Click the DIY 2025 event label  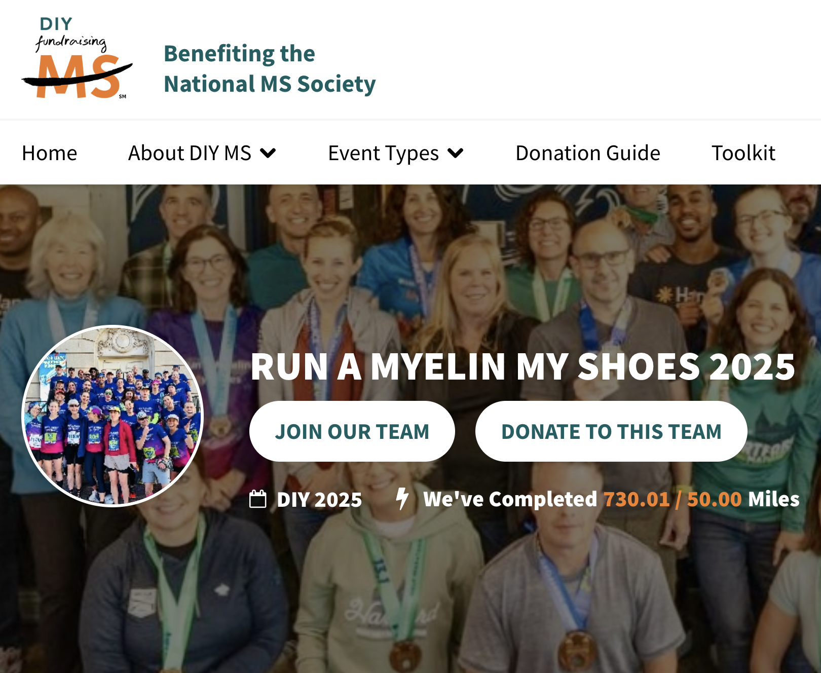coord(319,500)
